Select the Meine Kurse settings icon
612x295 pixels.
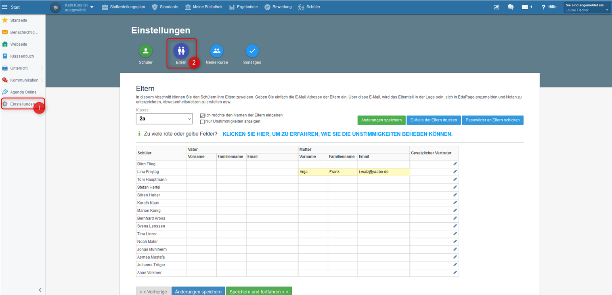pos(217,51)
